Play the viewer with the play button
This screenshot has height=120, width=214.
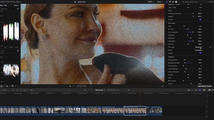pos(70,86)
